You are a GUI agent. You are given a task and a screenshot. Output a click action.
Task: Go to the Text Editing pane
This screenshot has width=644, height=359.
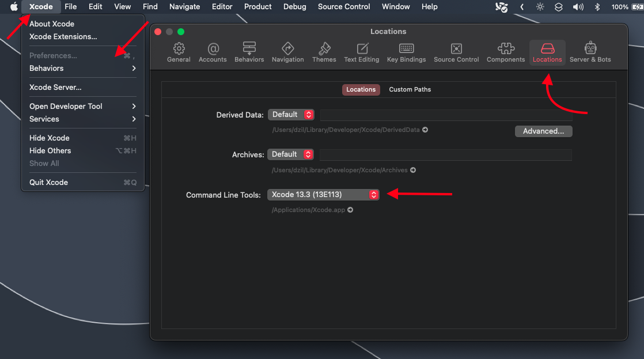click(x=362, y=52)
